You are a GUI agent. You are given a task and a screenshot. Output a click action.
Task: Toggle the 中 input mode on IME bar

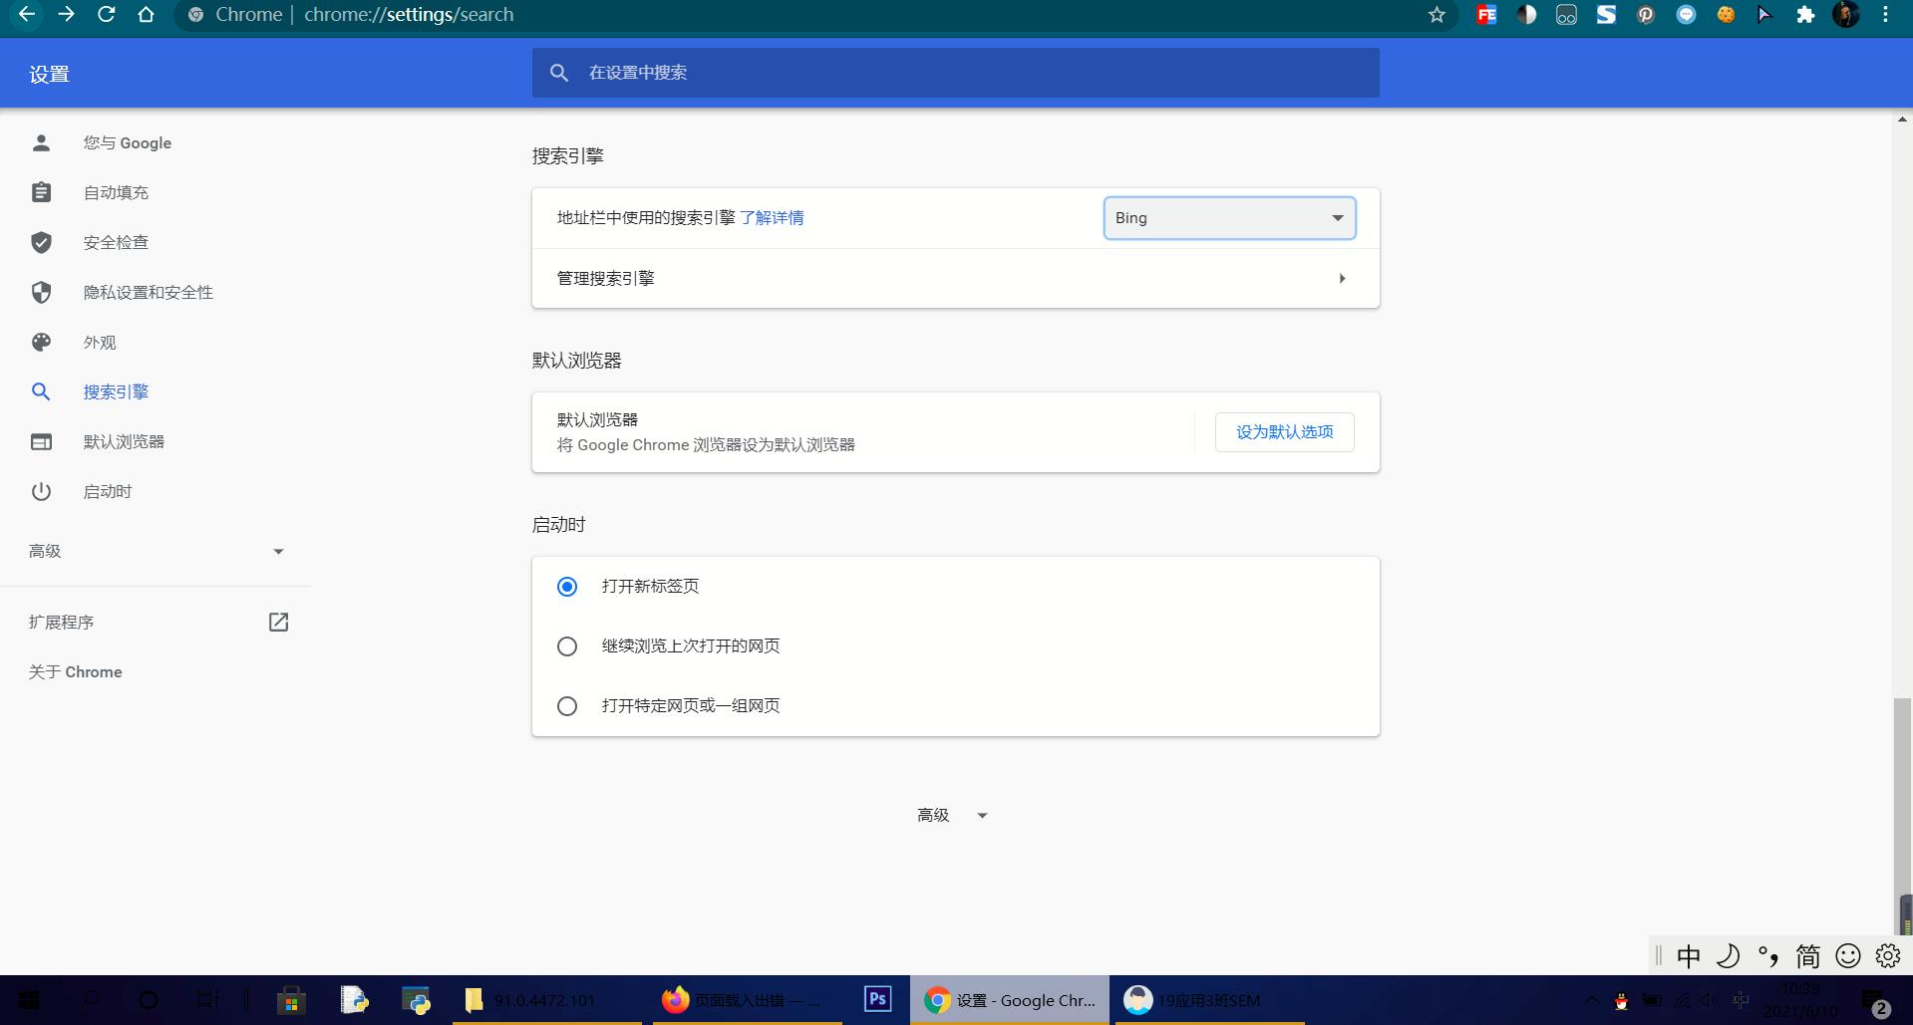1688,956
